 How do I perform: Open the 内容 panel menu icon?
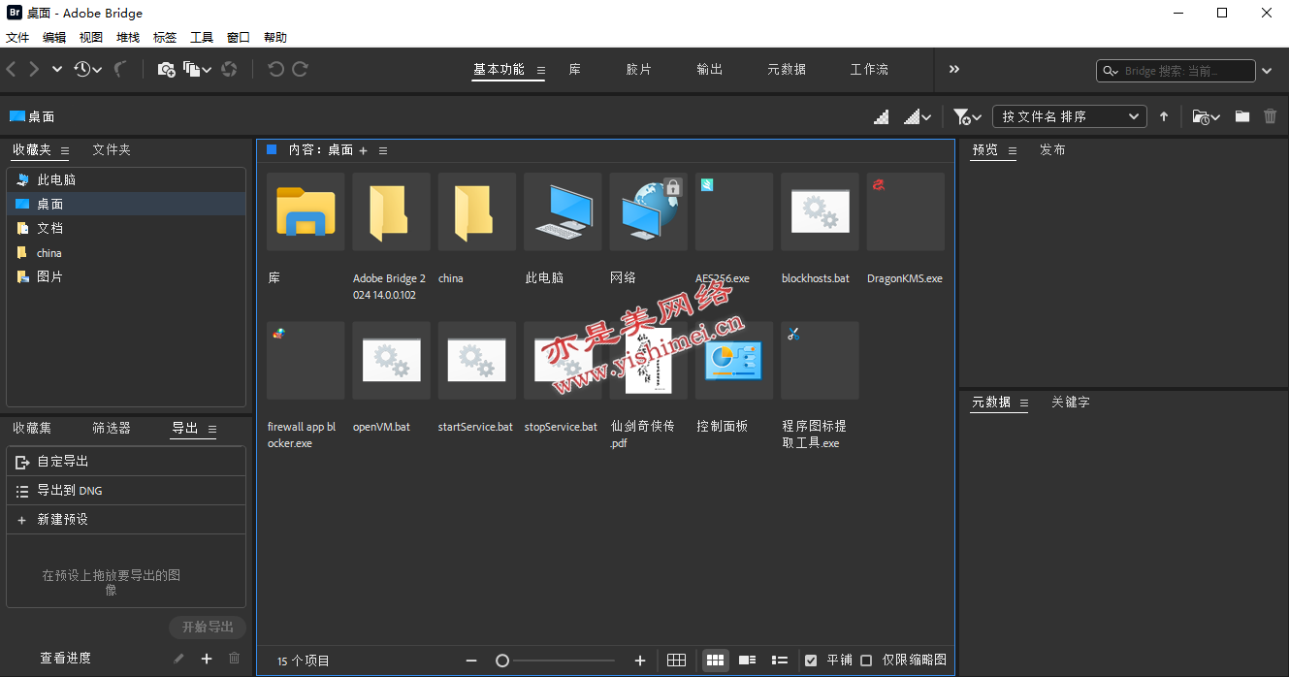point(383,150)
